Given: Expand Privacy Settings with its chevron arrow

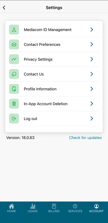Looking at the screenshot, I should 92,59.
